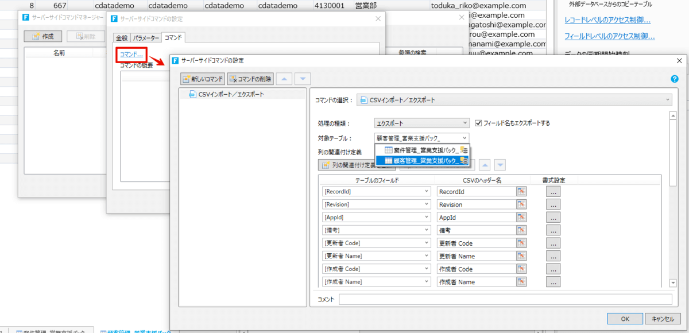The image size is (689, 333).
Task: Move column mapping up arrow icon
Action: click(485, 165)
